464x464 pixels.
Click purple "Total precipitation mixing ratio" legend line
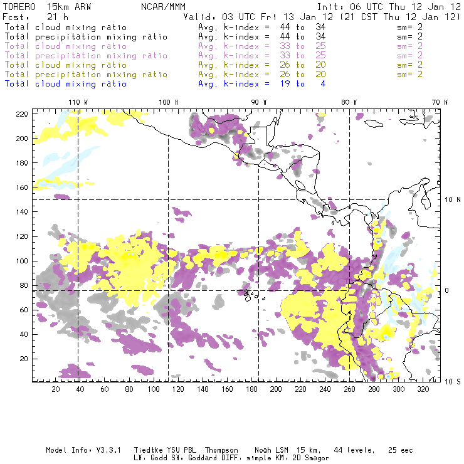tap(86, 56)
